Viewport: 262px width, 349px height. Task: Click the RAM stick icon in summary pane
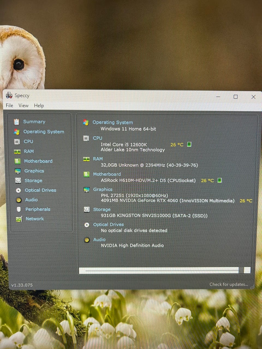coord(87,159)
